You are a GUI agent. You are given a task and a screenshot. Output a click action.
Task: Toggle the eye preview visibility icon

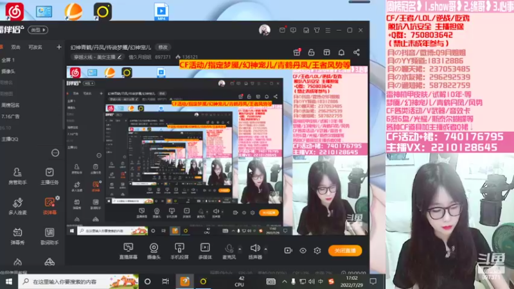click(x=303, y=250)
